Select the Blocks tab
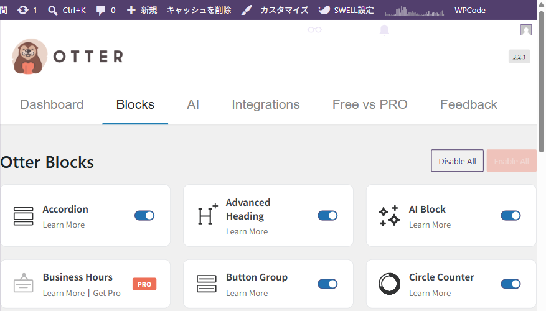 [x=135, y=104]
